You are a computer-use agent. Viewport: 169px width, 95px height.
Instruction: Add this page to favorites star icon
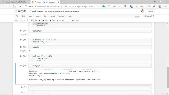tap(98, 6)
